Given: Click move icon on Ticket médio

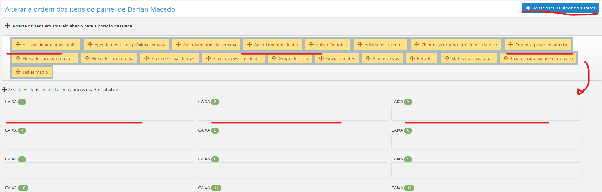Looking at the screenshot, I should click(x=18, y=72).
